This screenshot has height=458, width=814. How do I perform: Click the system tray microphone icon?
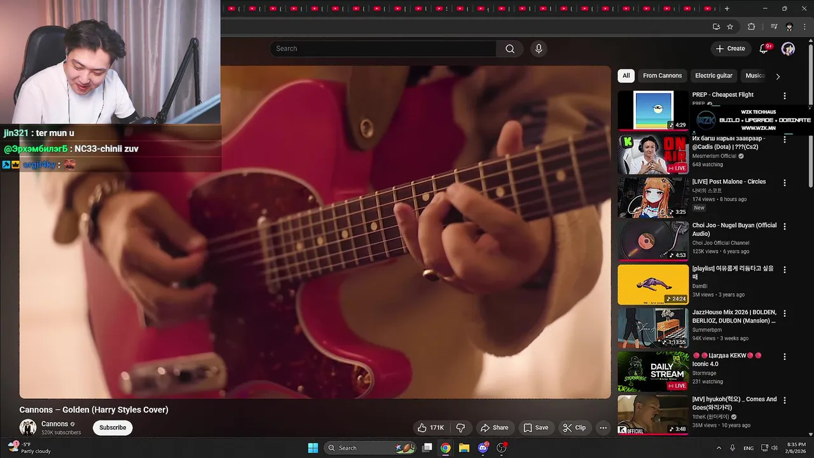tap(733, 448)
